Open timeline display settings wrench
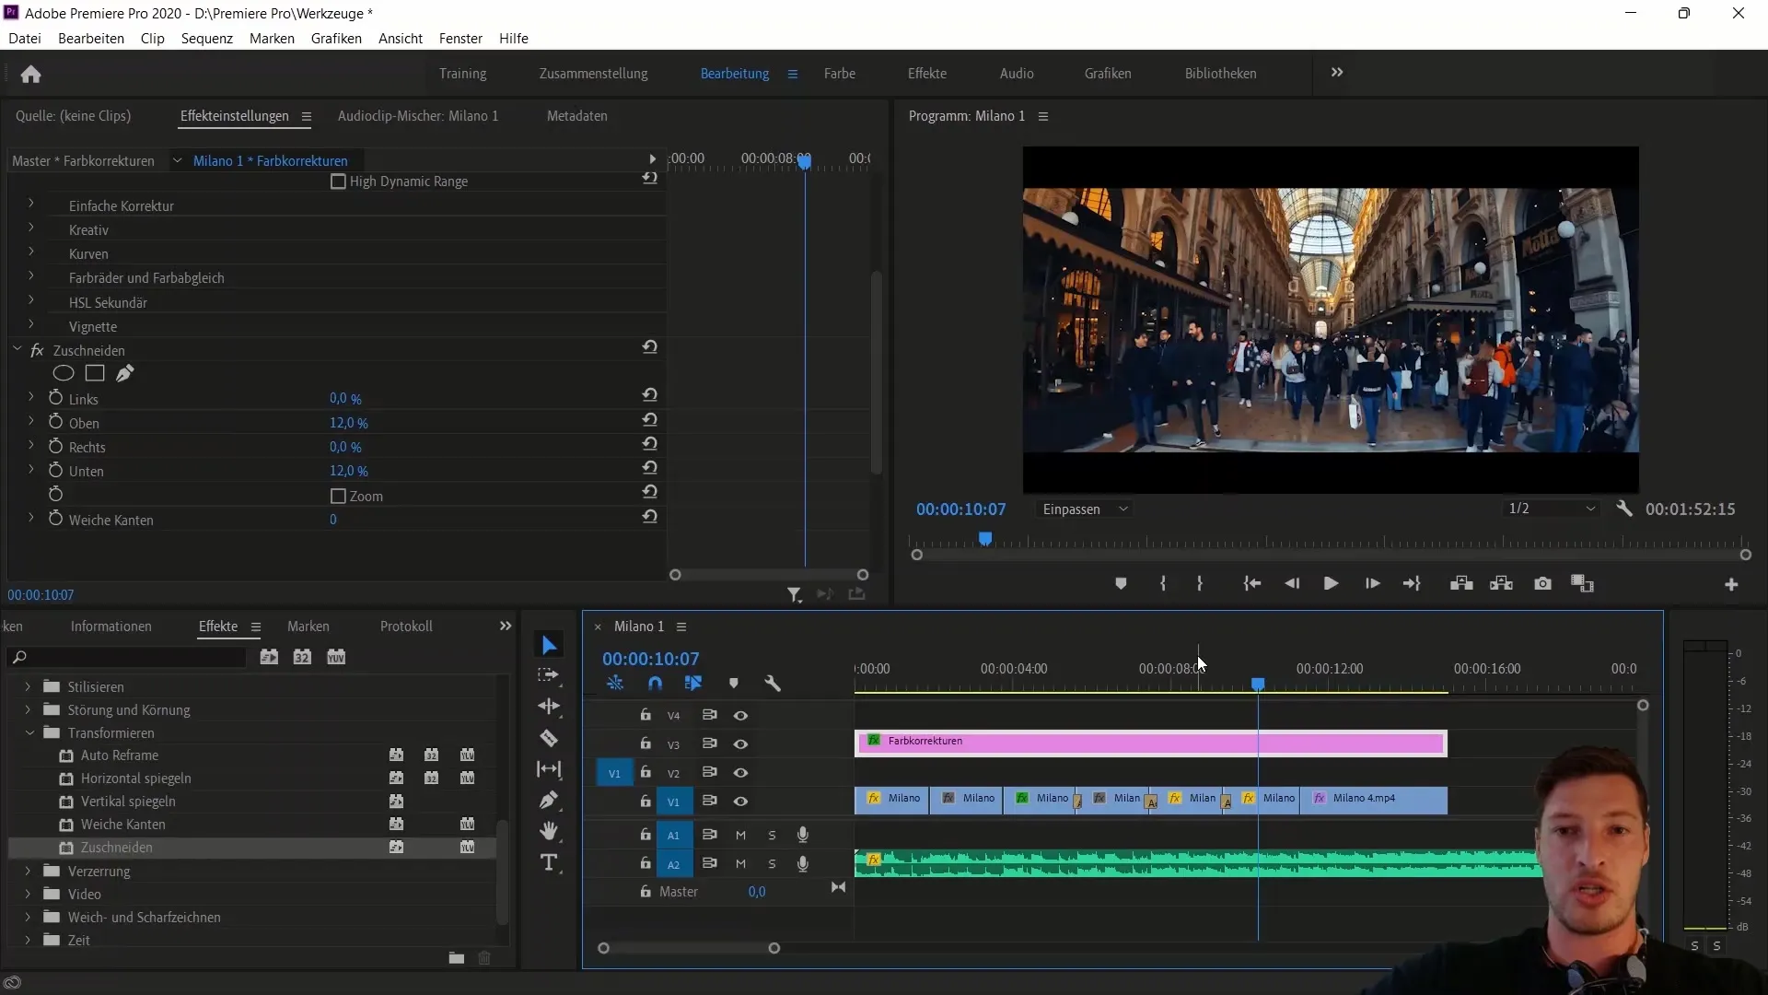 point(773,684)
